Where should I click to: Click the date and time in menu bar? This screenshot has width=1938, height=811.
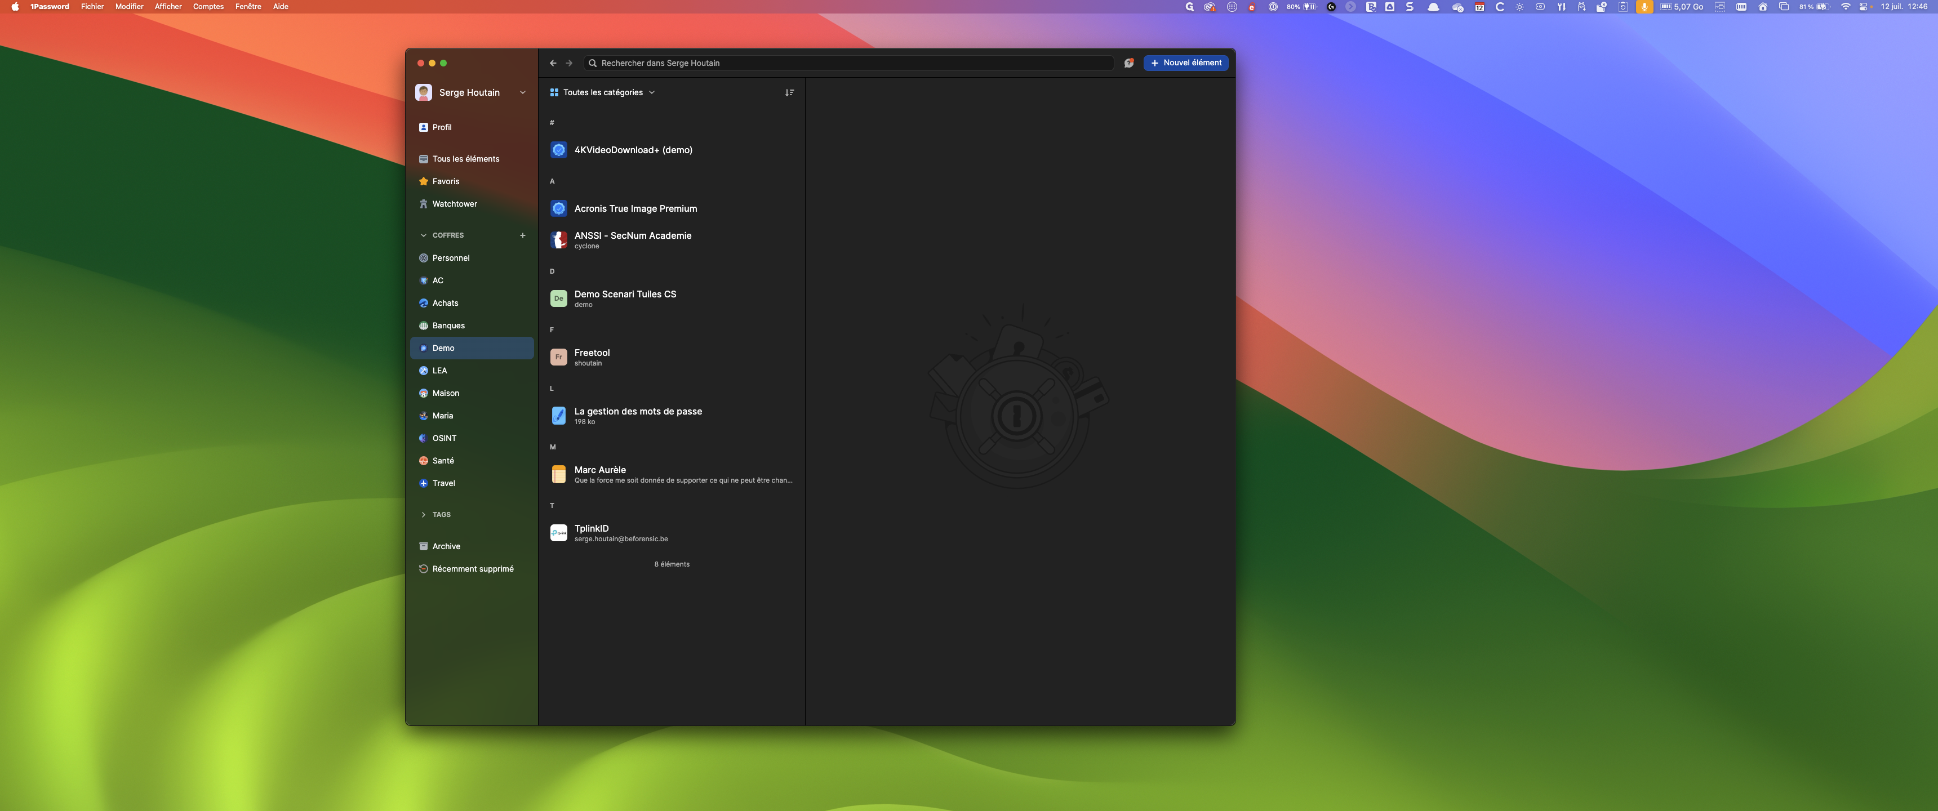point(1904,7)
